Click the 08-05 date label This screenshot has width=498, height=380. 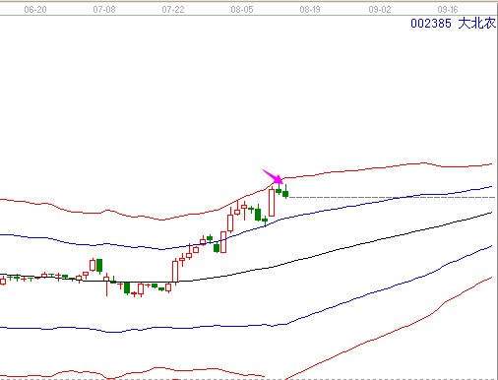click(242, 10)
